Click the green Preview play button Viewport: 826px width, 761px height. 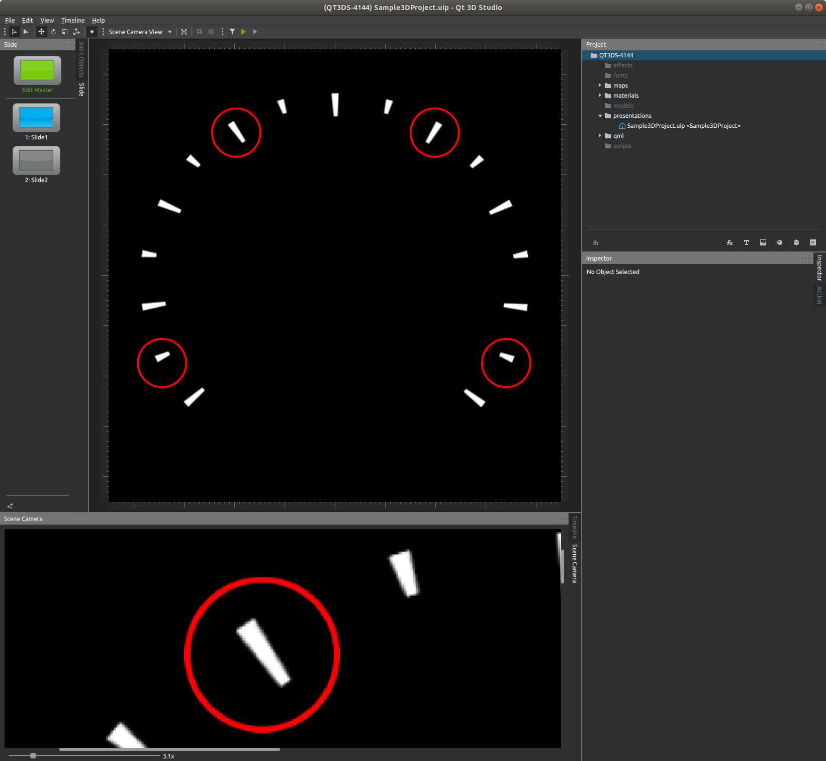(244, 32)
